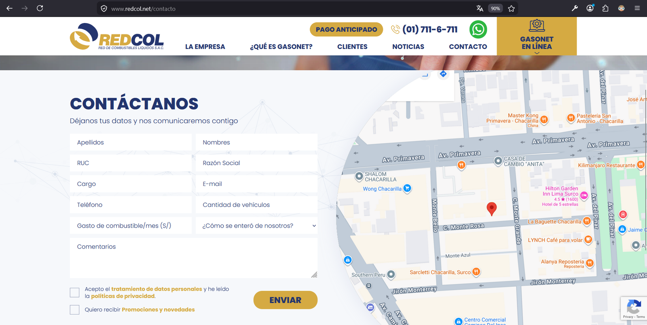
Task: Expand the GASONET EN LÍNEA panel
Action: 537,36
